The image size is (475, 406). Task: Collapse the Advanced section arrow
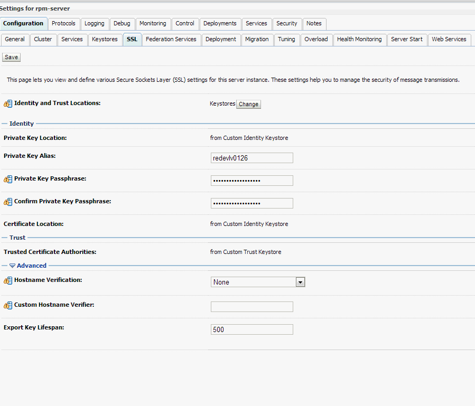coord(13,266)
